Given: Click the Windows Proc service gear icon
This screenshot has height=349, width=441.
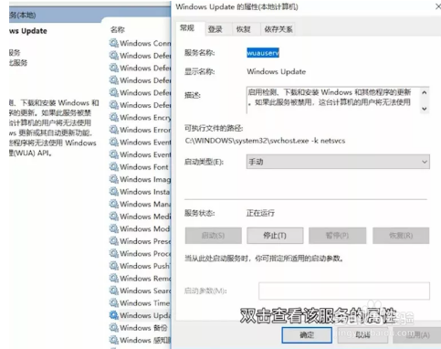Looking at the screenshot, I should 114,253.
